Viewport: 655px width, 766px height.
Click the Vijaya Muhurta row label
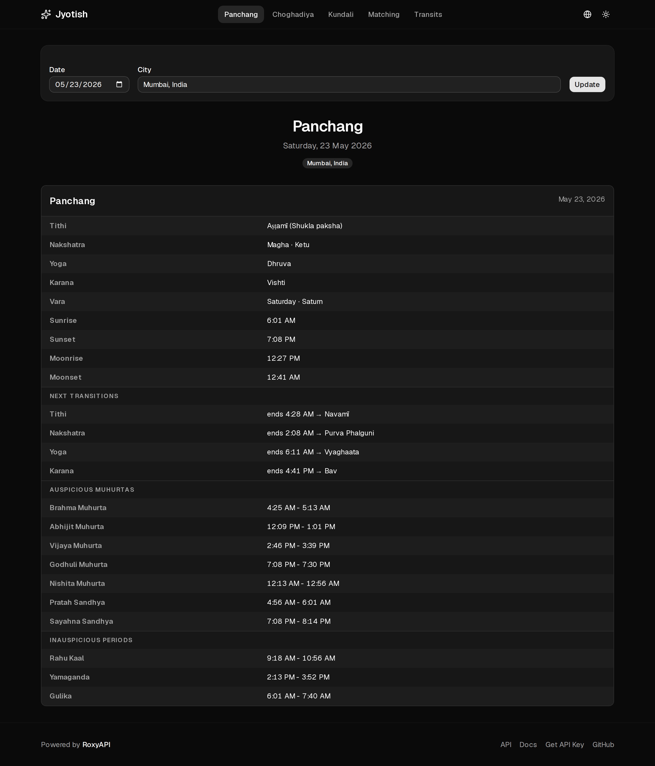coord(75,546)
